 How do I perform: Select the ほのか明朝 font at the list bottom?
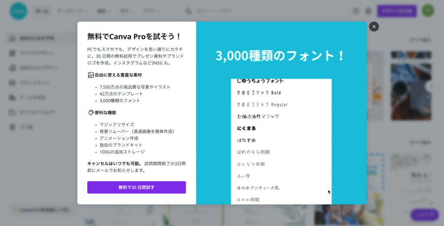coord(248,200)
